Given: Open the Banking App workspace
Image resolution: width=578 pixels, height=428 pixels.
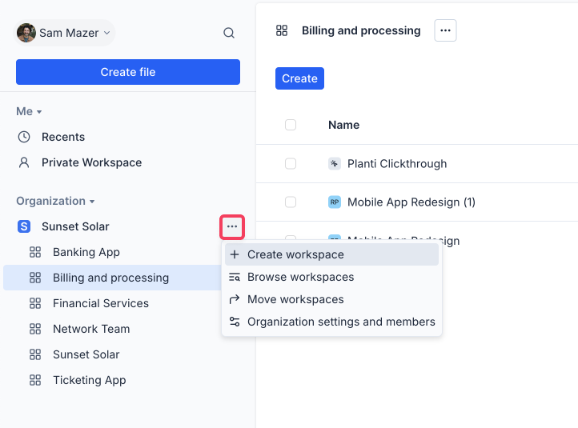Looking at the screenshot, I should coord(86,252).
